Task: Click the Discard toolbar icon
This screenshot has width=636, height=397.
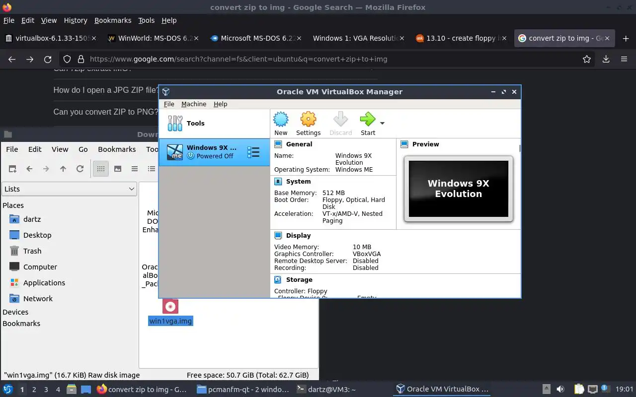Action: tap(340, 120)
